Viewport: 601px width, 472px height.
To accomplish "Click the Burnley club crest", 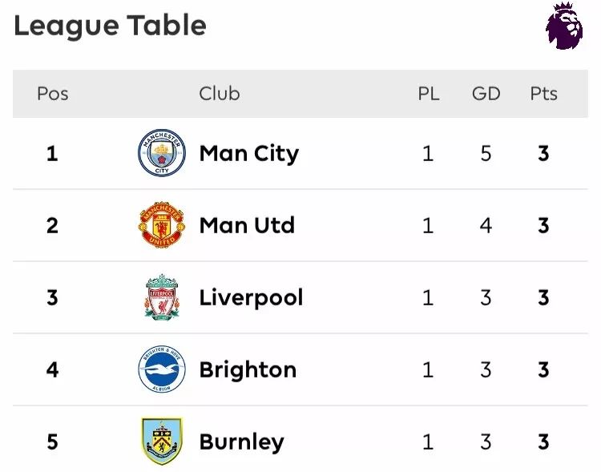I will coord(162,442).
